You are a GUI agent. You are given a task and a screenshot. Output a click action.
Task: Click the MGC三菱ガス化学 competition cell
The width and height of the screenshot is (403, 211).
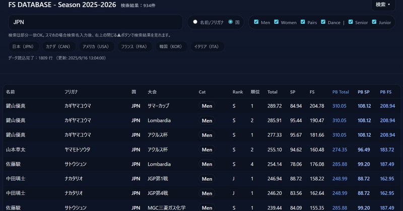click(x=167, y=207)
